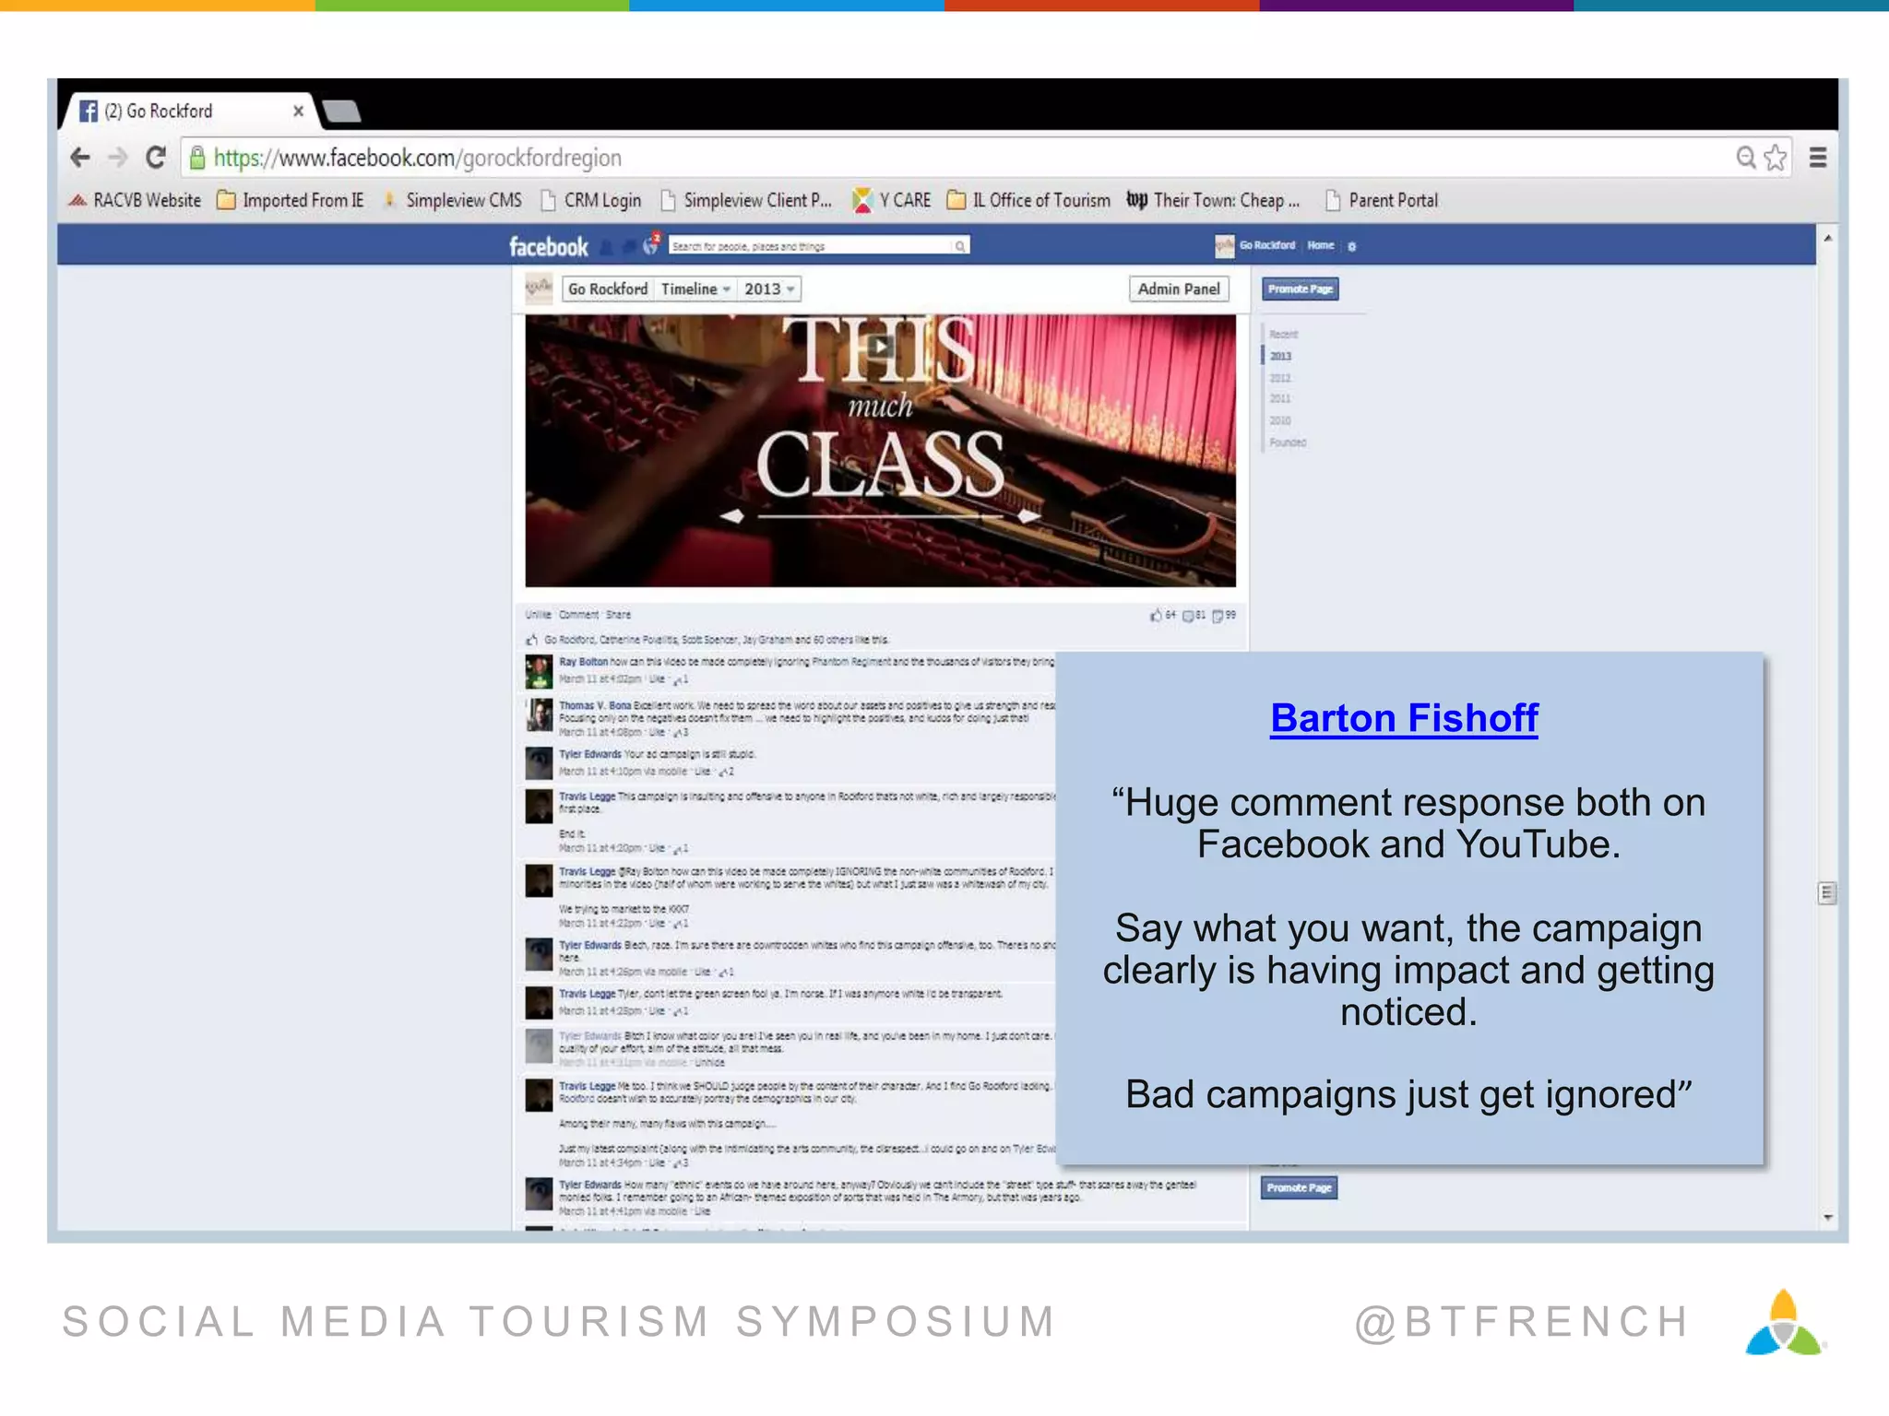
Task: Open the Simpleview Client P... bookmark
Action: pyautogui.click(x=746, y=200)
